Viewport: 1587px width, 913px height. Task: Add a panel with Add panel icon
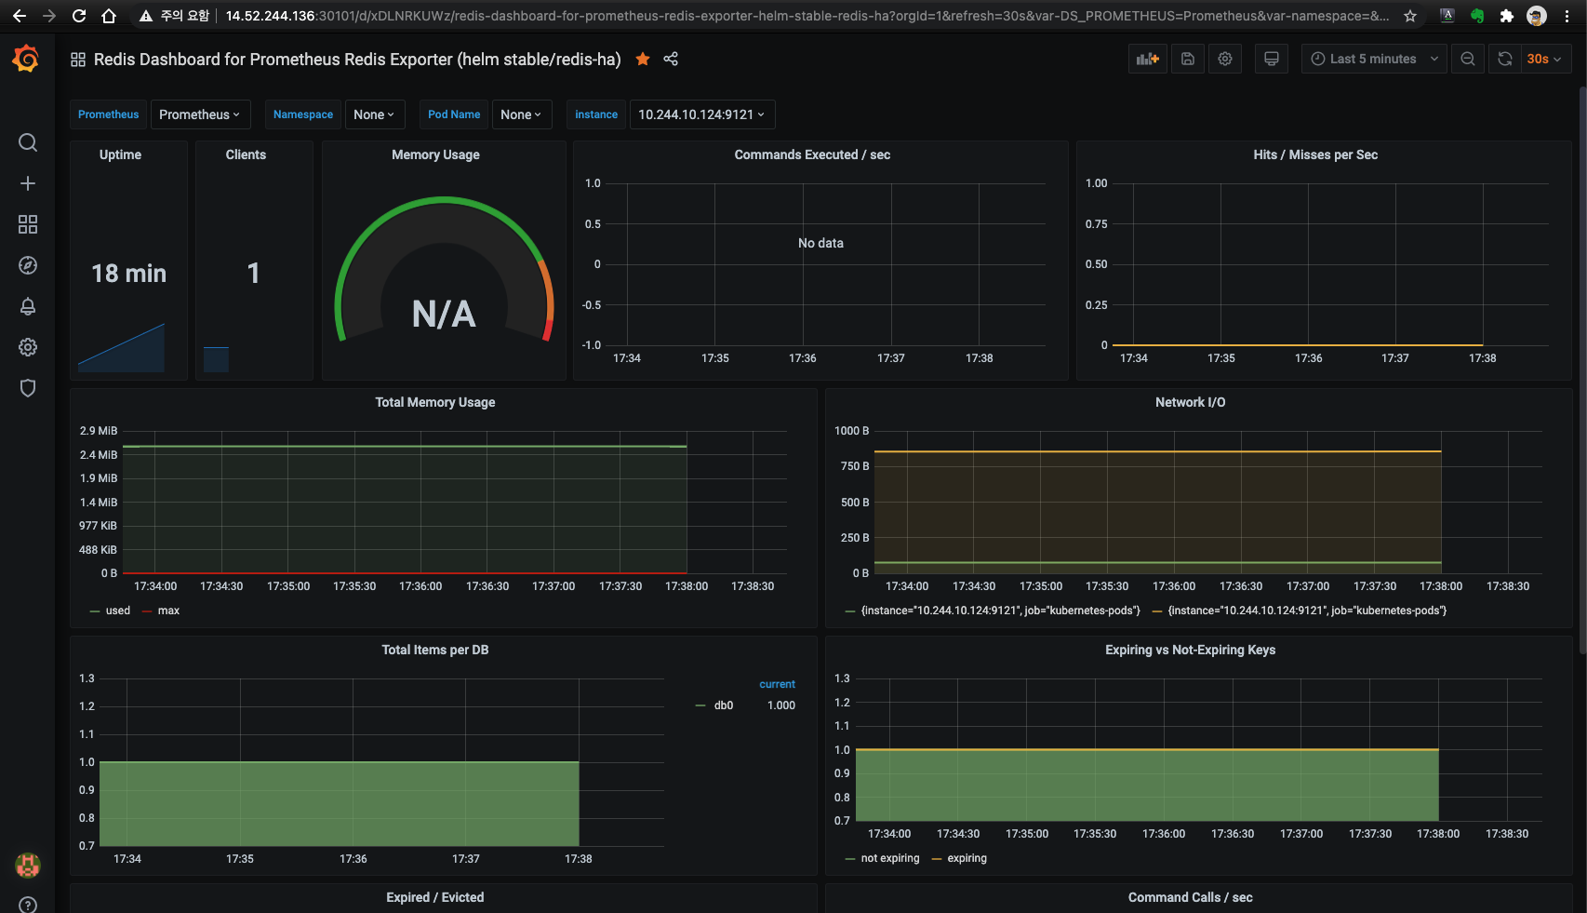coord(1148,59)
